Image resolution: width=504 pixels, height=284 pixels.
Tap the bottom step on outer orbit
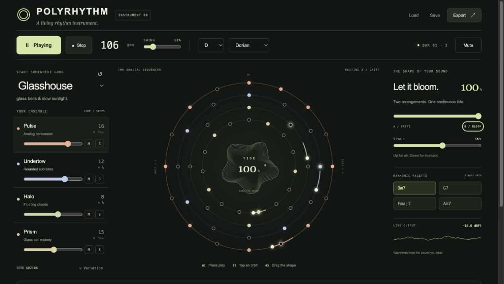coord(249,250)
